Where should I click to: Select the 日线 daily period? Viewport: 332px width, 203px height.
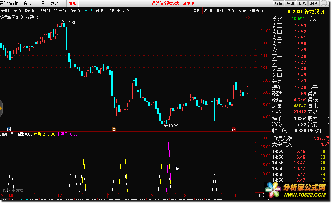coord(88,11)
